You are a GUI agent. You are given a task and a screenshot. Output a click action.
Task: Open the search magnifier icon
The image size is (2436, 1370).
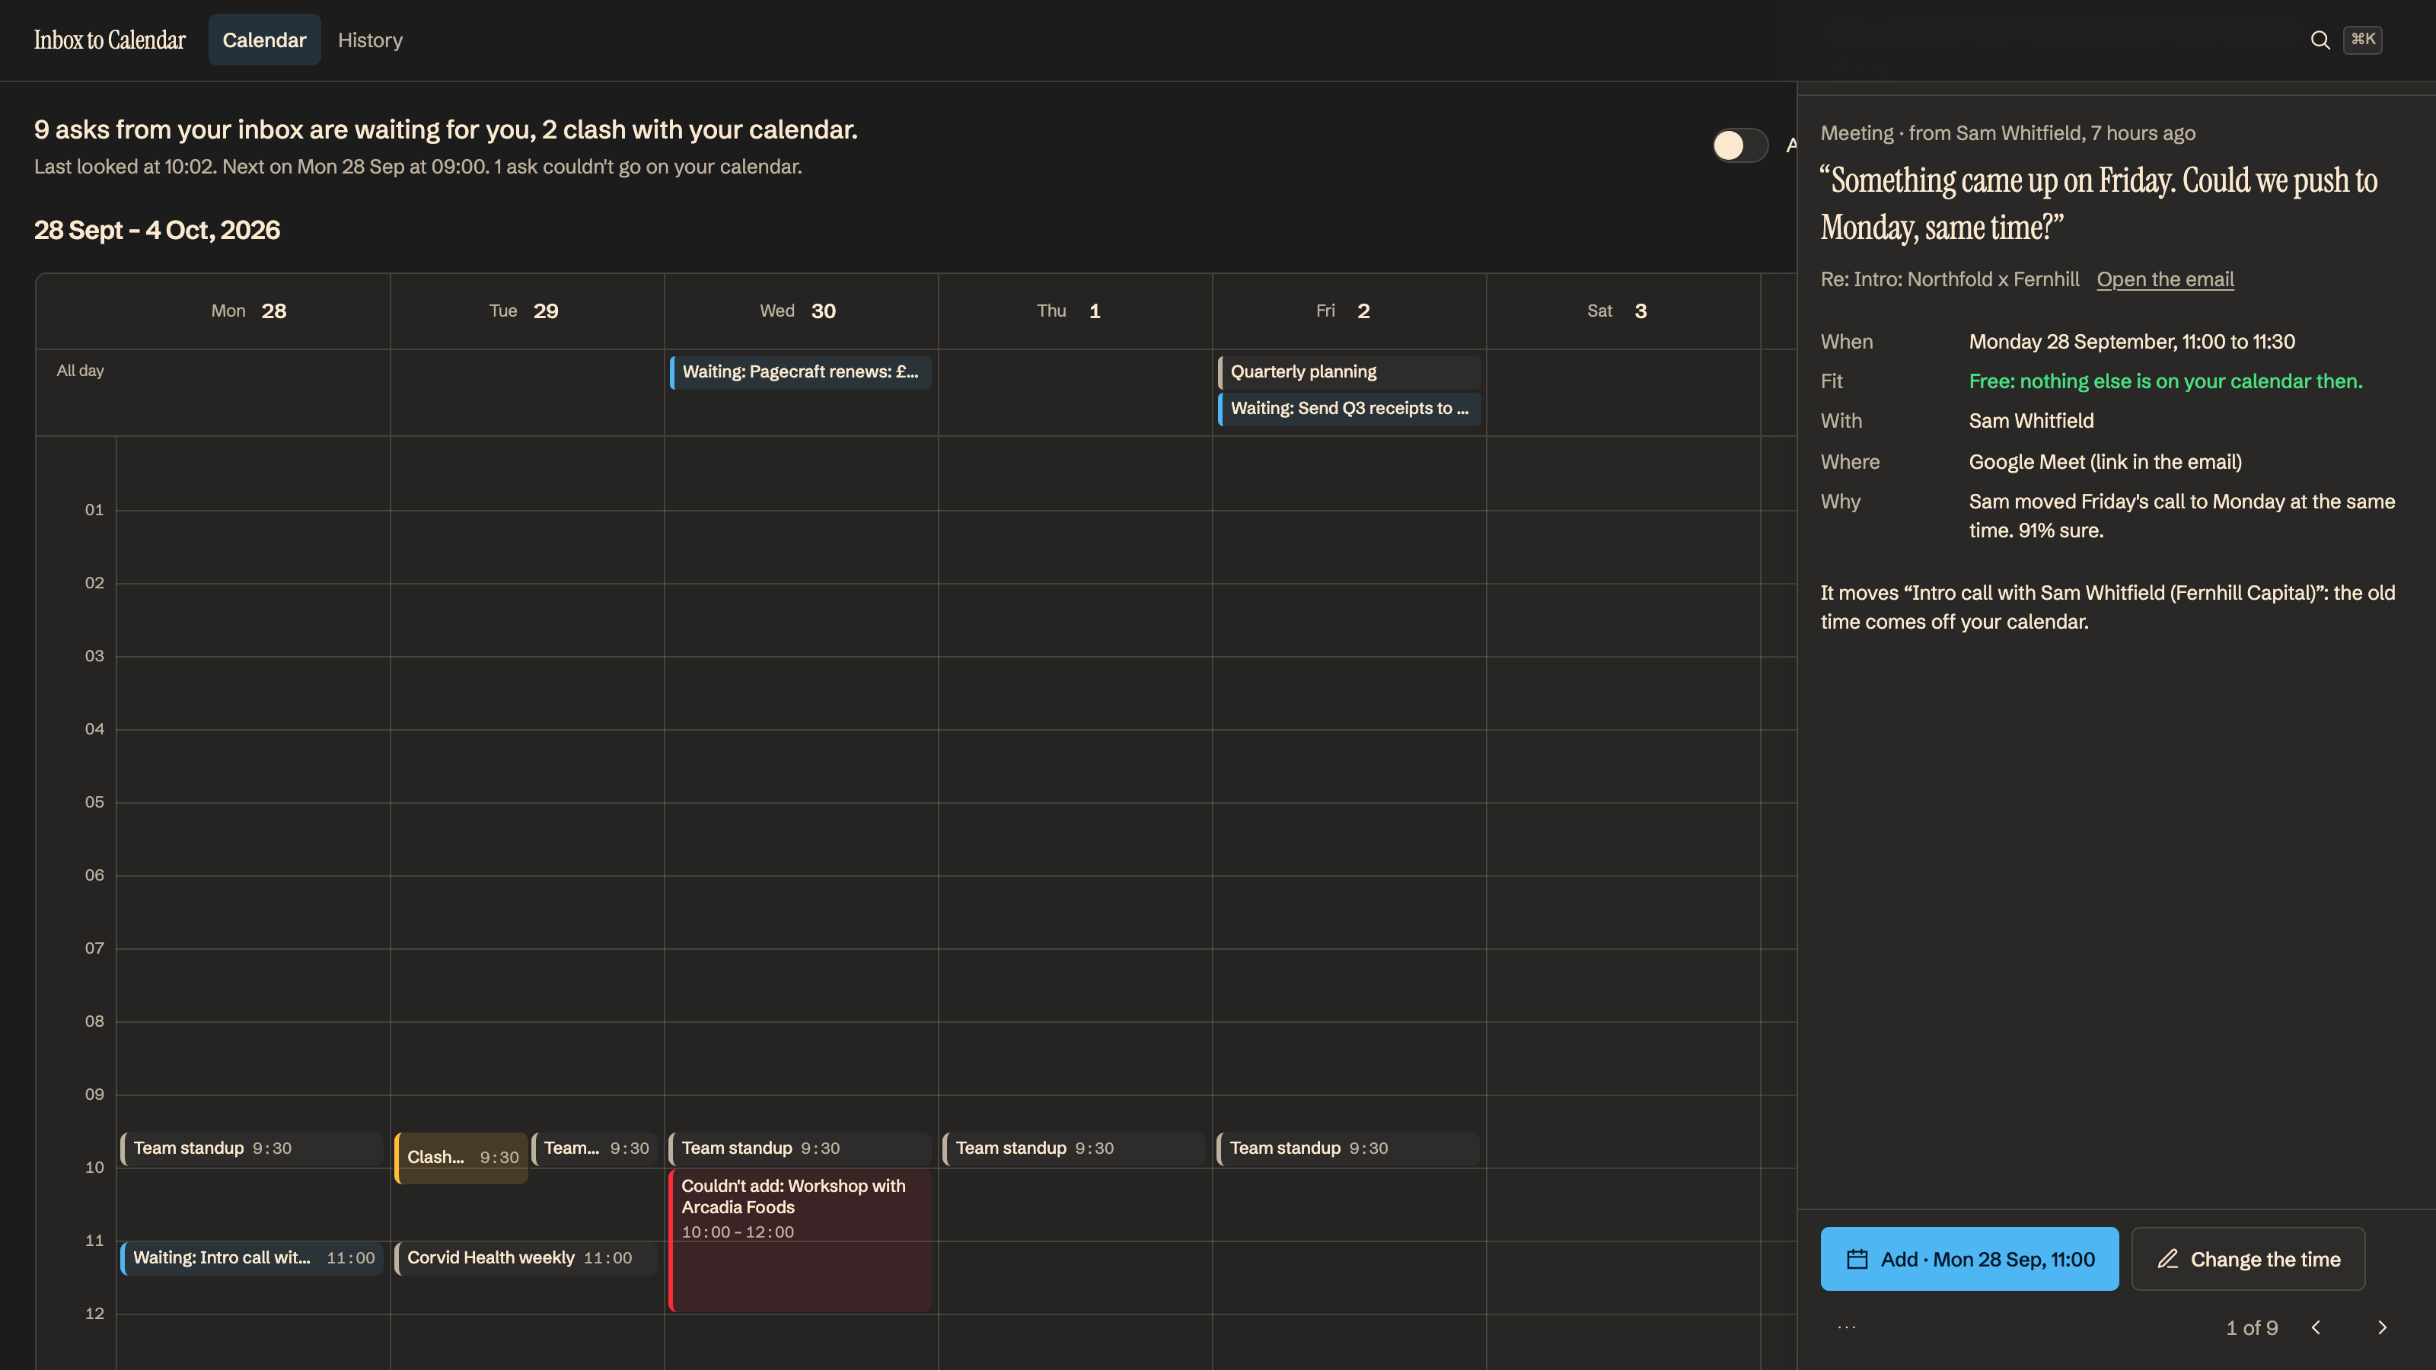2320,40
